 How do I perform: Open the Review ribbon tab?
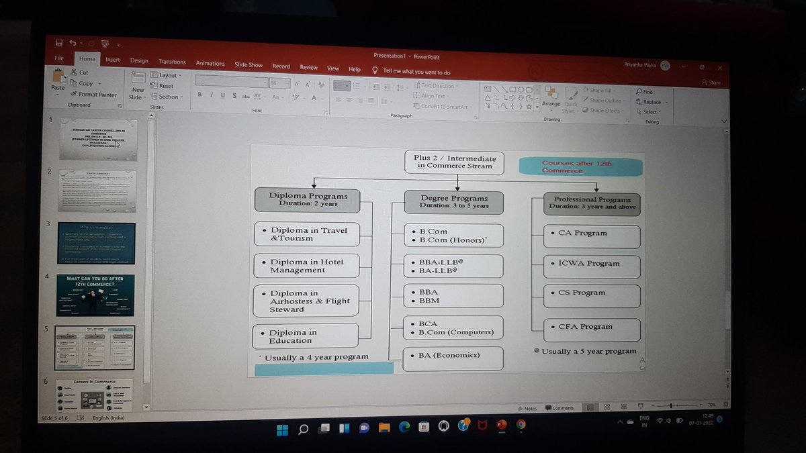point(309,67)
